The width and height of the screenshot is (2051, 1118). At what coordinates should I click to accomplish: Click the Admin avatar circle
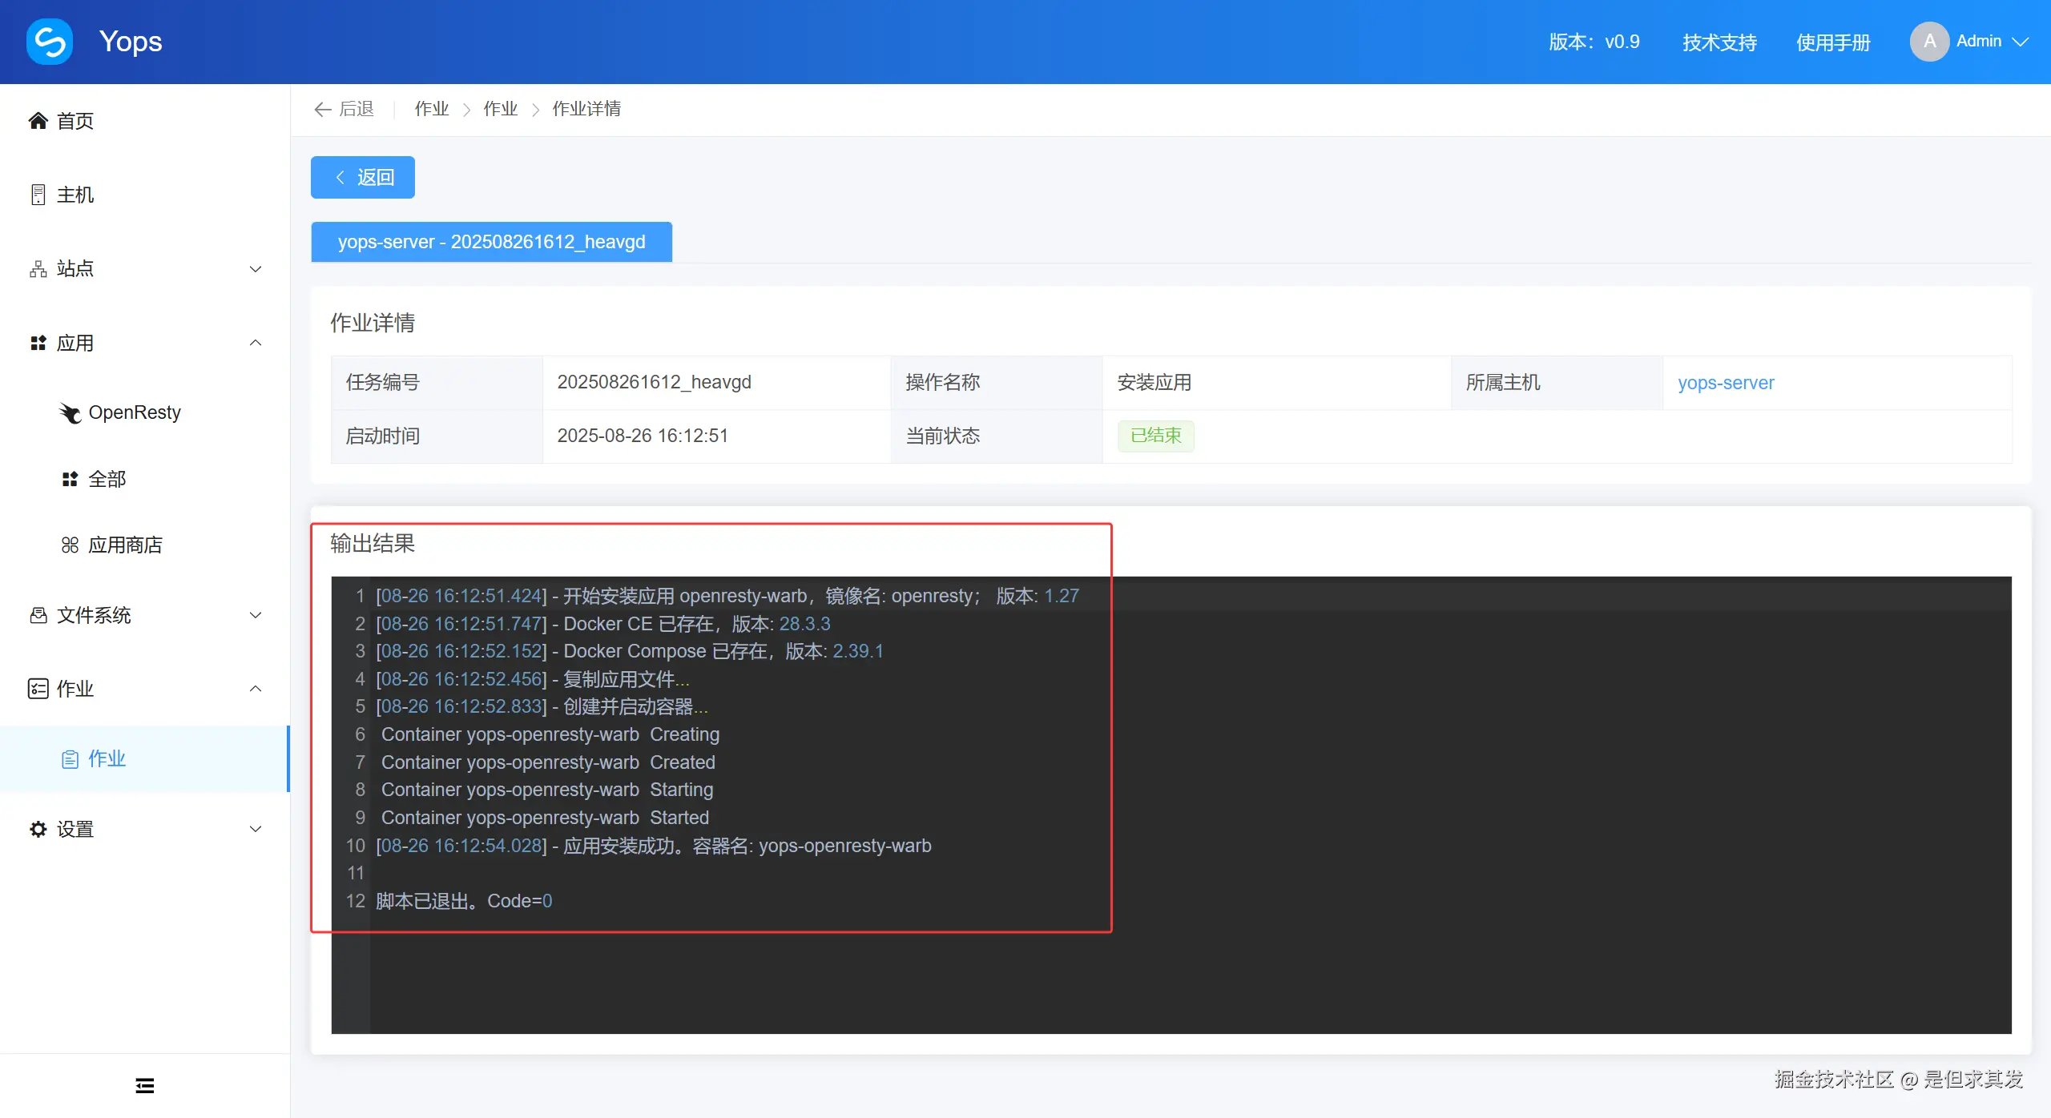pos(1929,42)
